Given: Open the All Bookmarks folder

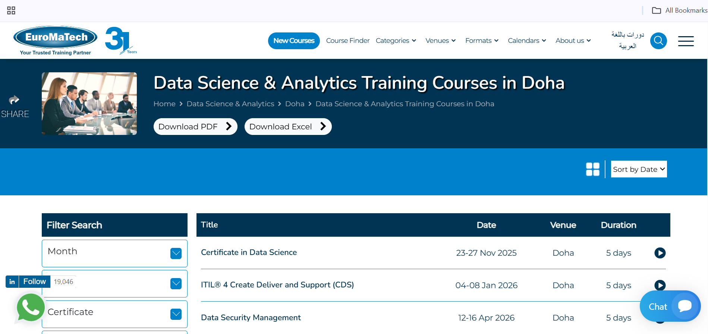Looking at the screenshot, I should click(679, 10).
